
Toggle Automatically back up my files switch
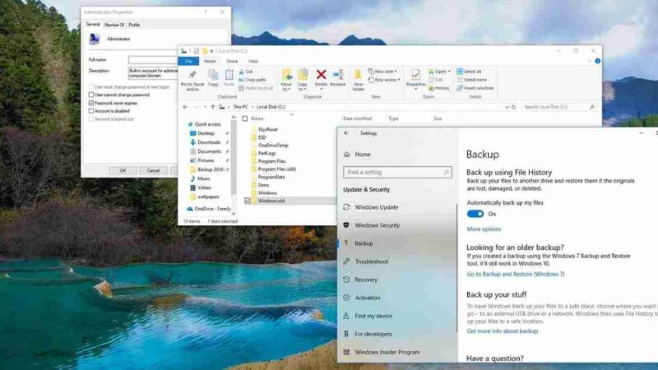coord(475,214)
